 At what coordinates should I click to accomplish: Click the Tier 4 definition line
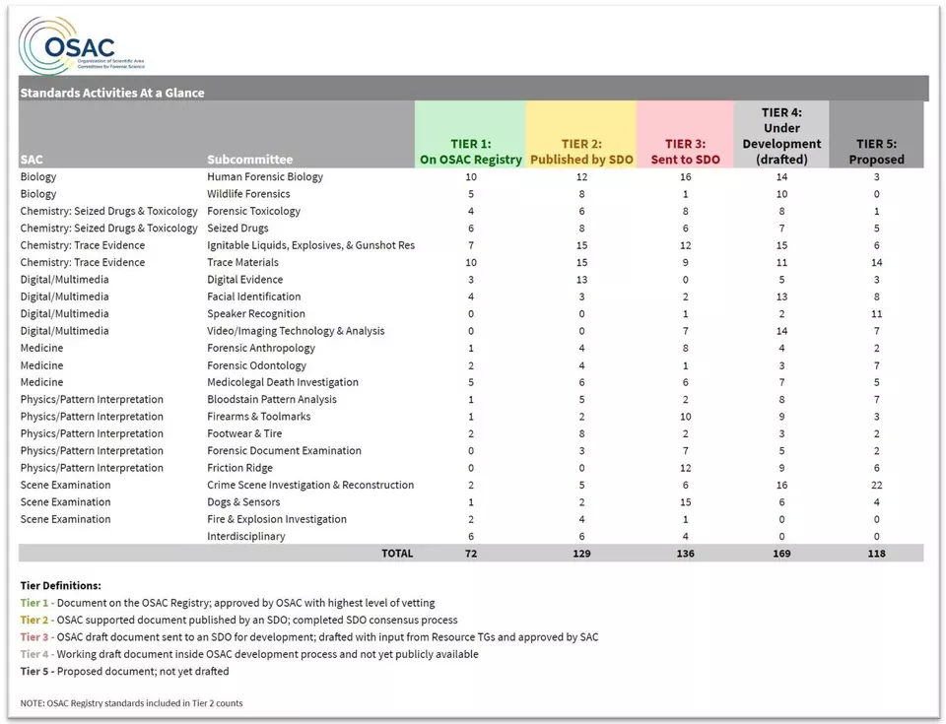(x=249, y=654)
